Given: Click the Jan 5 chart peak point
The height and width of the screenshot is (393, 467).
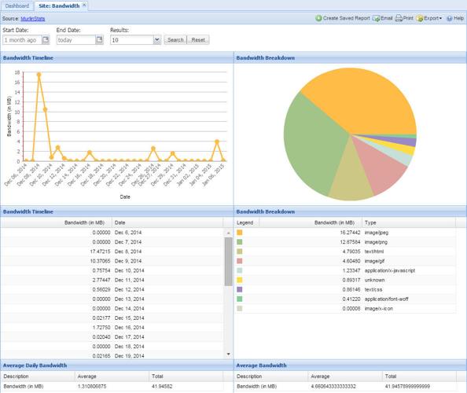Looking at the screenshot, I should click(217, 142).
